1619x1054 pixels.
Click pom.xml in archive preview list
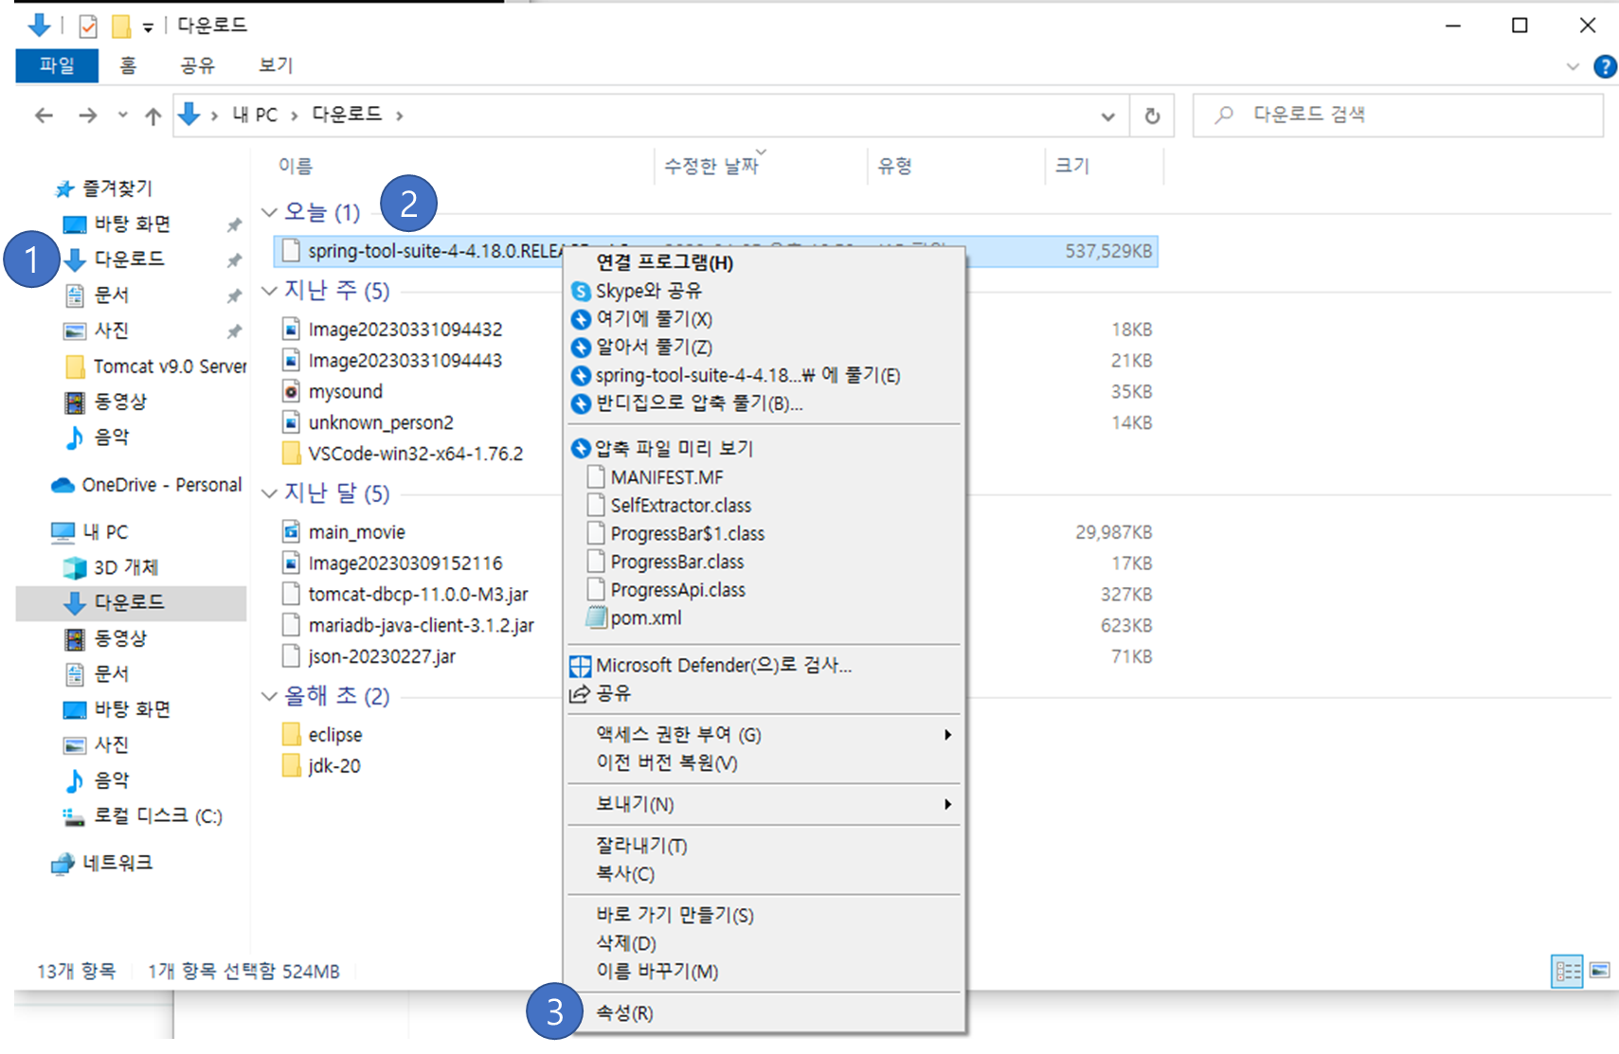point(645,618)
